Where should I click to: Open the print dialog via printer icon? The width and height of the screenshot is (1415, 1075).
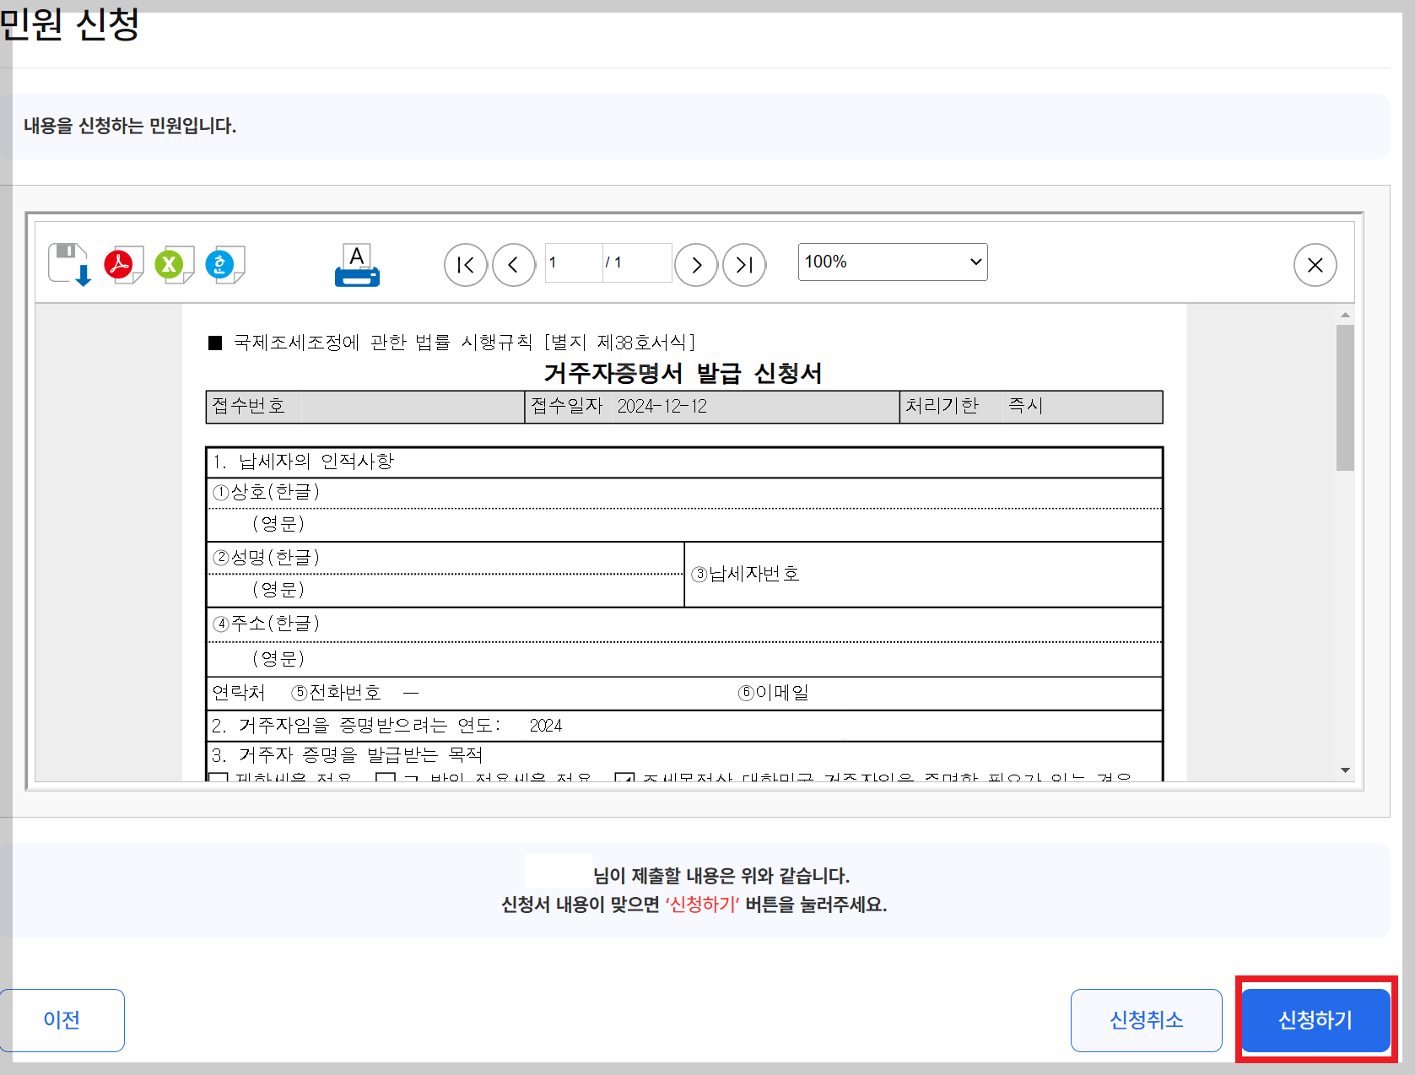point(356,264)
